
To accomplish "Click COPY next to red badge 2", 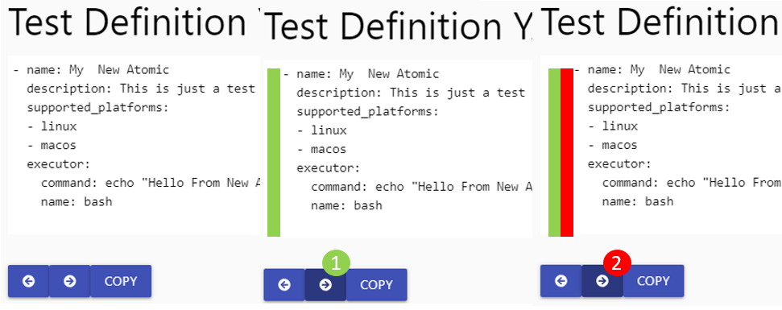I will click(x=653, y=281).
